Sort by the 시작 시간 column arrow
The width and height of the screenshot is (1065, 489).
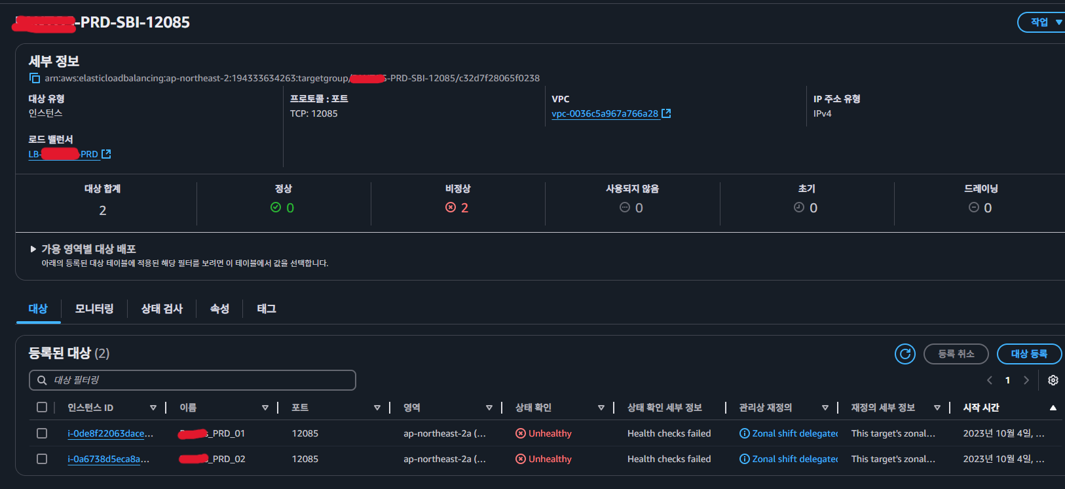tap(1053, 408)
